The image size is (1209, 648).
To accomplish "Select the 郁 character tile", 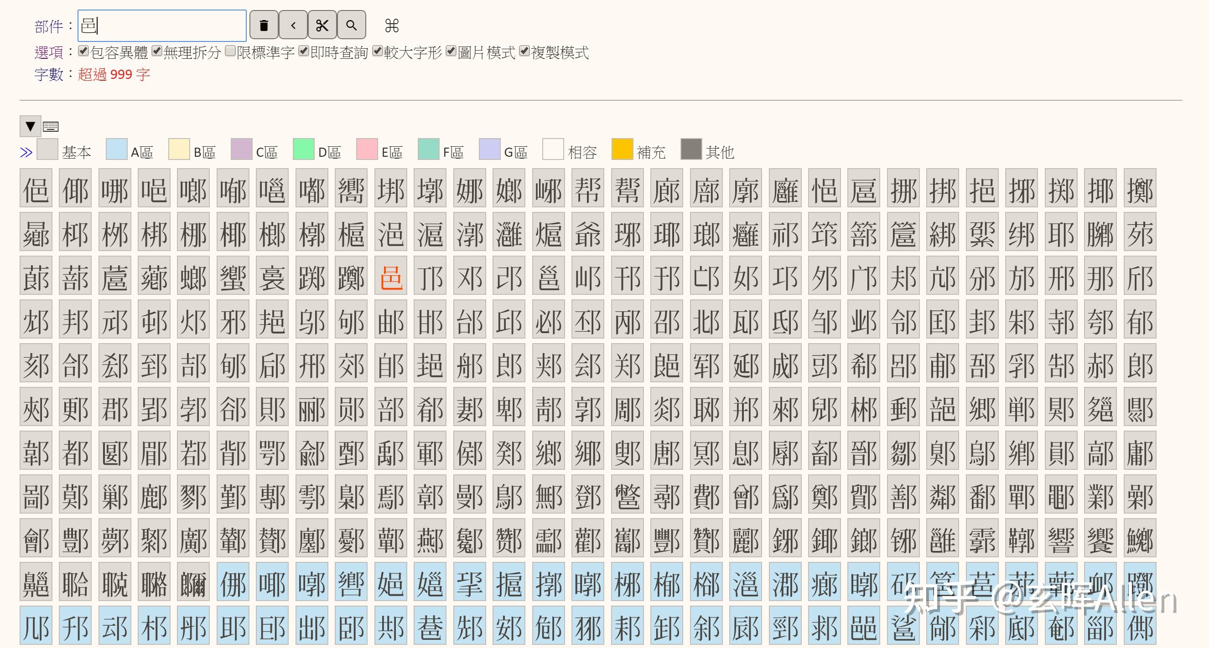I will tap(1140, 319).
